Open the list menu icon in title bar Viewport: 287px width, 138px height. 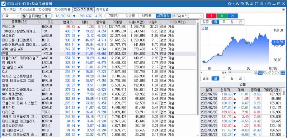(x=262, y=4)
